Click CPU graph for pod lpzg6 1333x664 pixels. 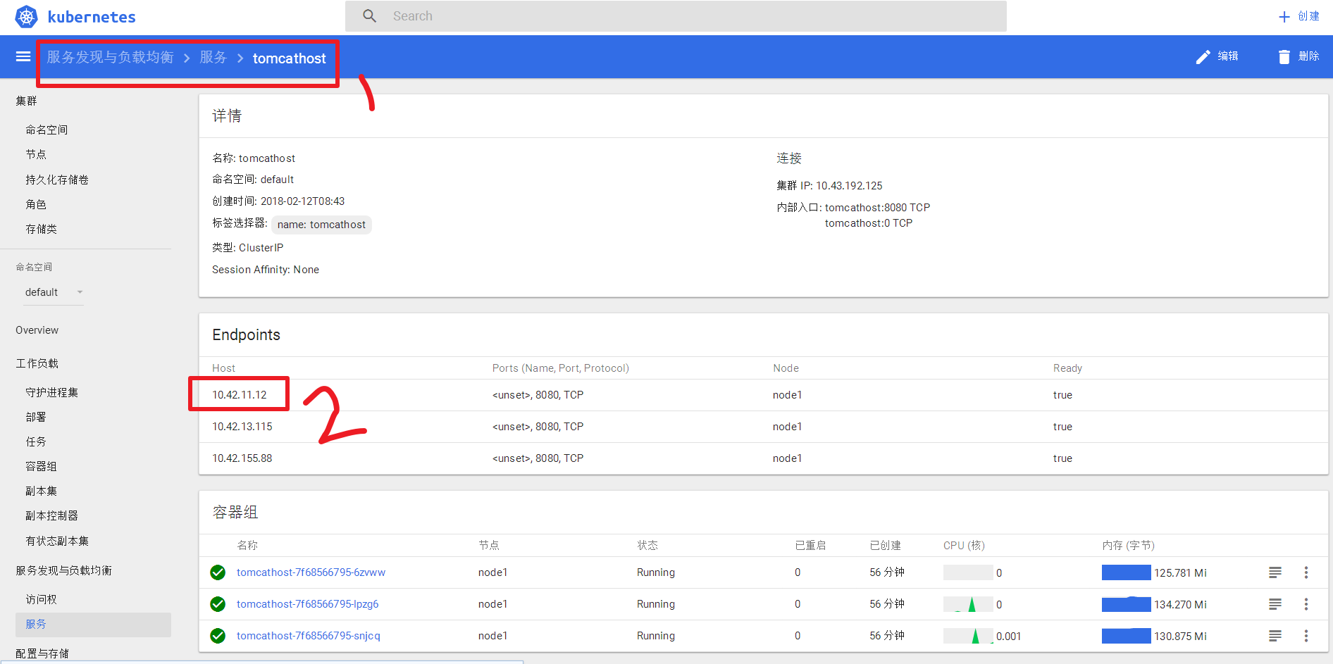point(968,604)
